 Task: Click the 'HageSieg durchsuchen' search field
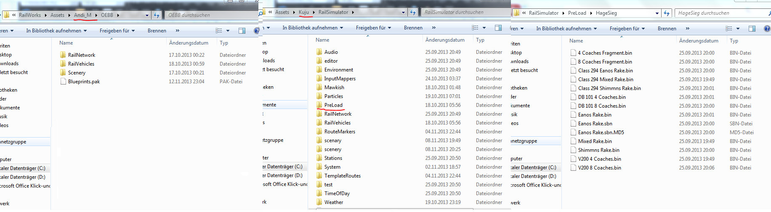pos(722,13)
